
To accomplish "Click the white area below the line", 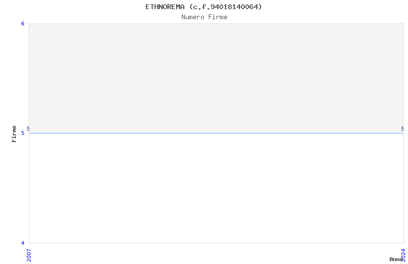I will [x=216, y=188].
